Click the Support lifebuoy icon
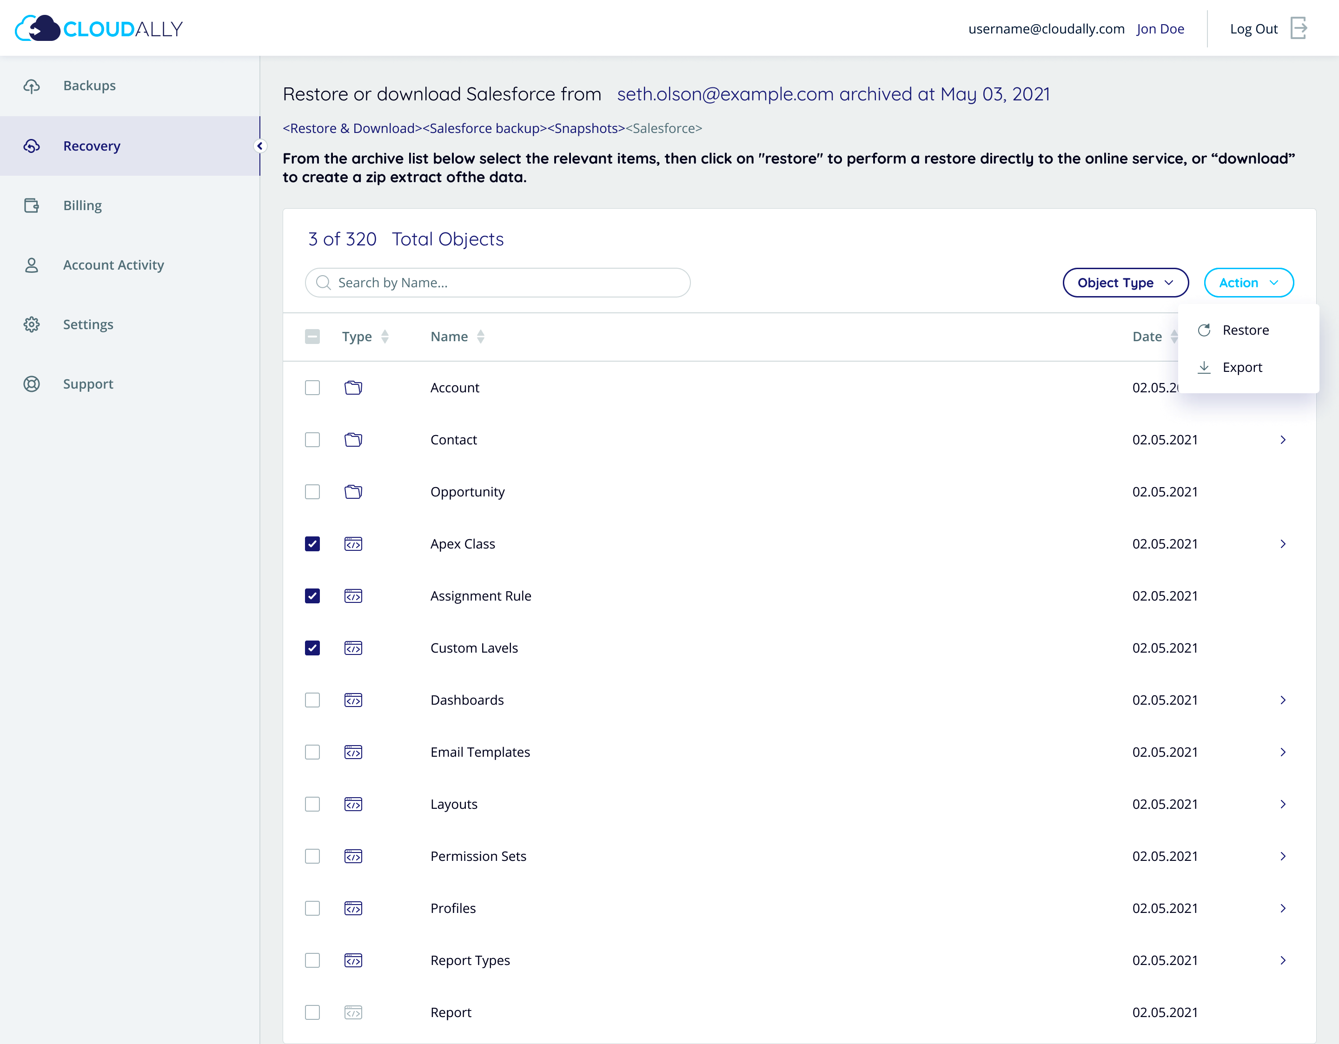Image resolution: width=1339 pixels, height=1044 pixels. pyautogui.click(x=32, y=384)
